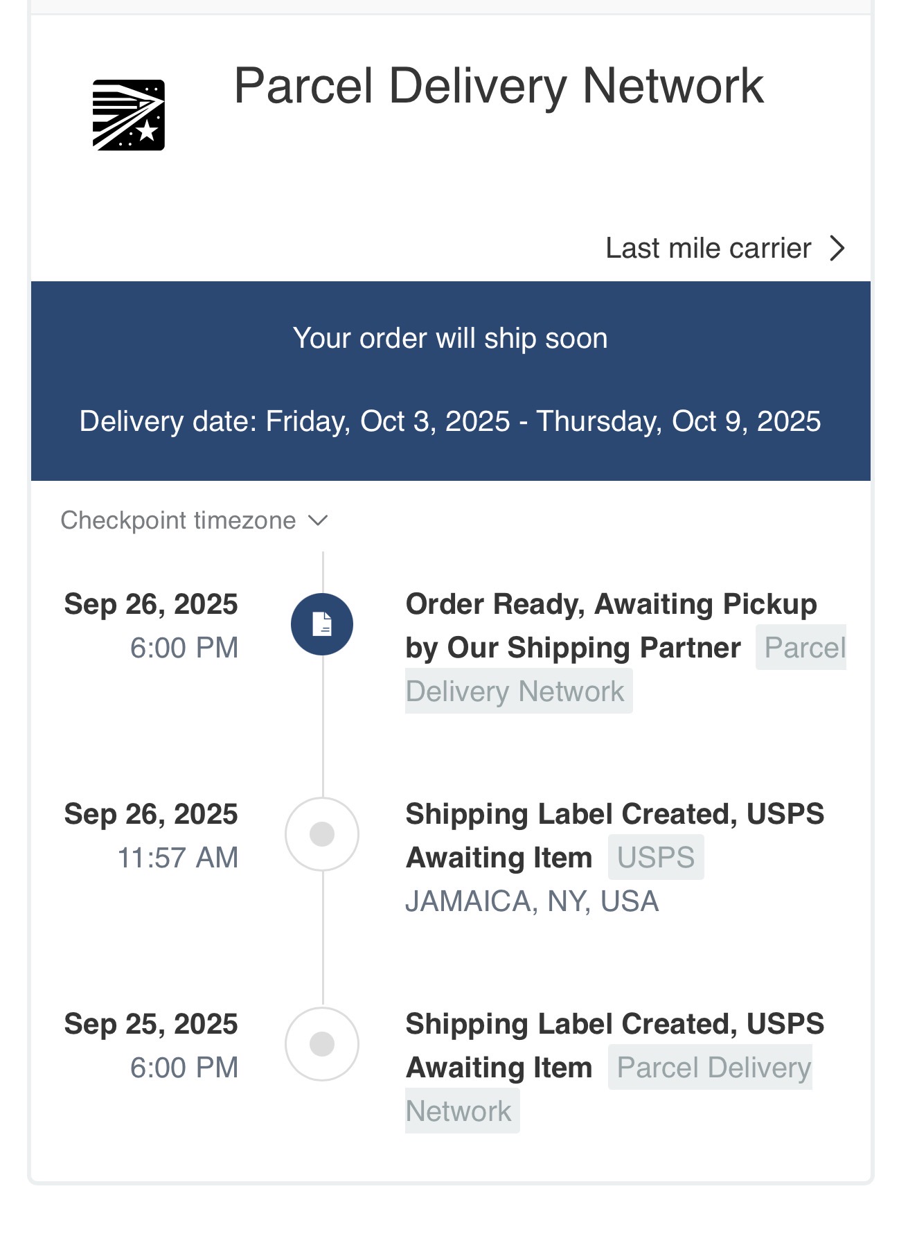Open the Last mile carrier link

(x=708, y=248)
